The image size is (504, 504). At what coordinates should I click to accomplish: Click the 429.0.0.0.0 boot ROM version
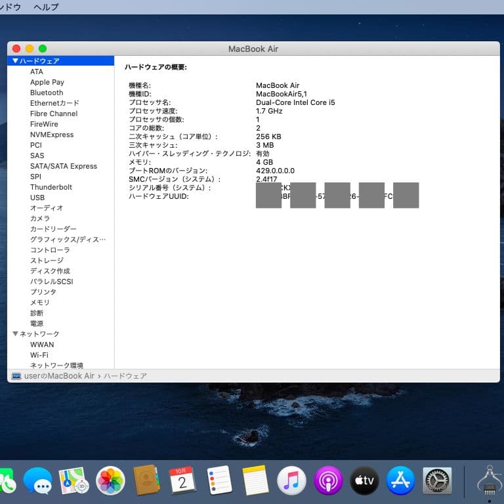point(275,171)
